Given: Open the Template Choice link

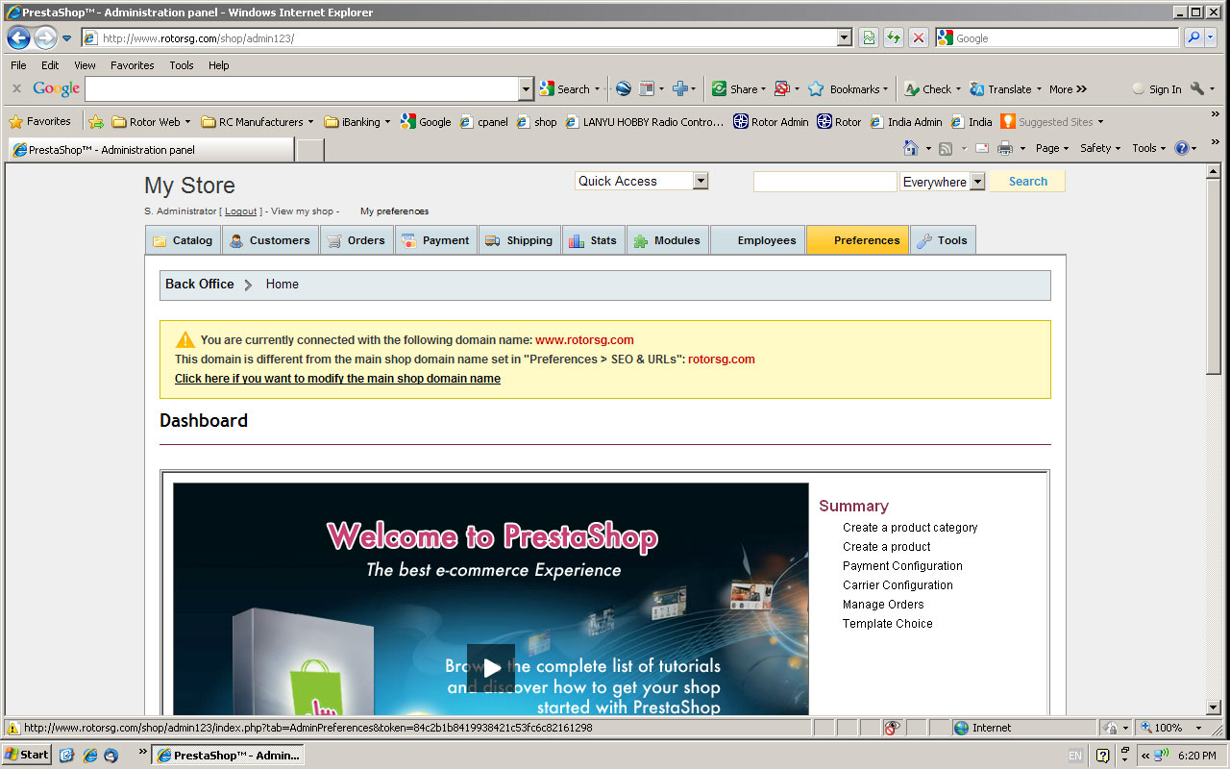Looking at the screenshot, I should [x=887, y=624].
